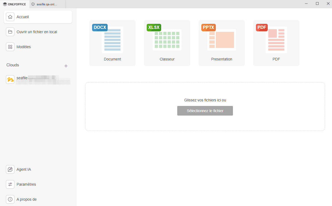Image resolution: width=332 pixels, height=206 pixels.
Task: Click the folder icon for local files
Action: (10, 32)
